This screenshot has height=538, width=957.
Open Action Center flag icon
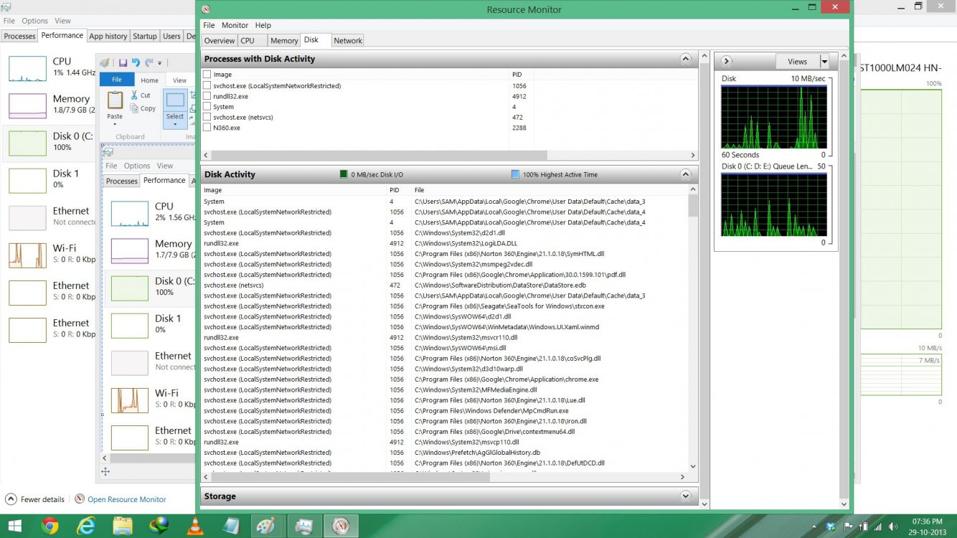click(x=848, y=526)
